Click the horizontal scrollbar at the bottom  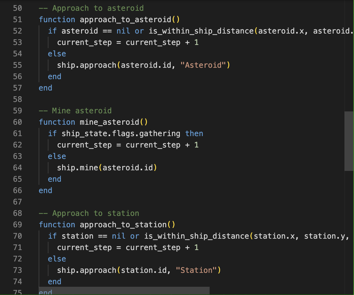123,290
